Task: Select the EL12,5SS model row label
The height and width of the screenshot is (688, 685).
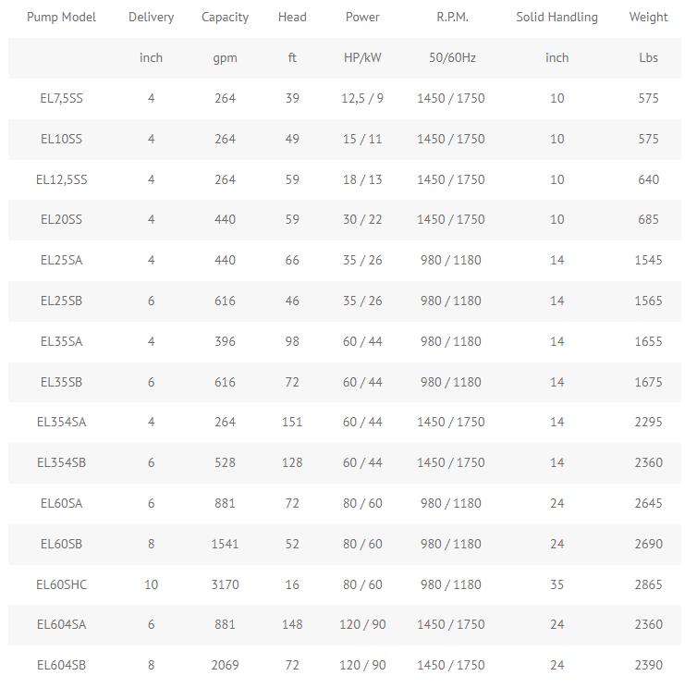Action: click(x=61, y=179)
